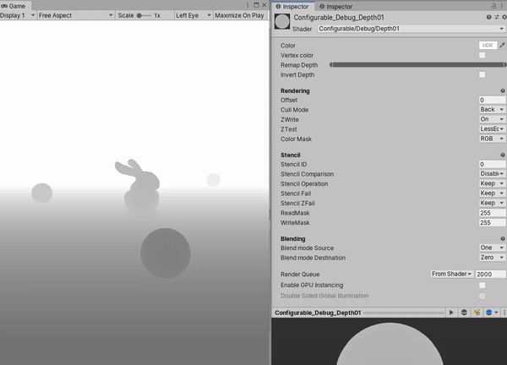This screenshot has width=507, height=365.
Task: Click the material thumbnail icon in header
Action: point(282,22)
